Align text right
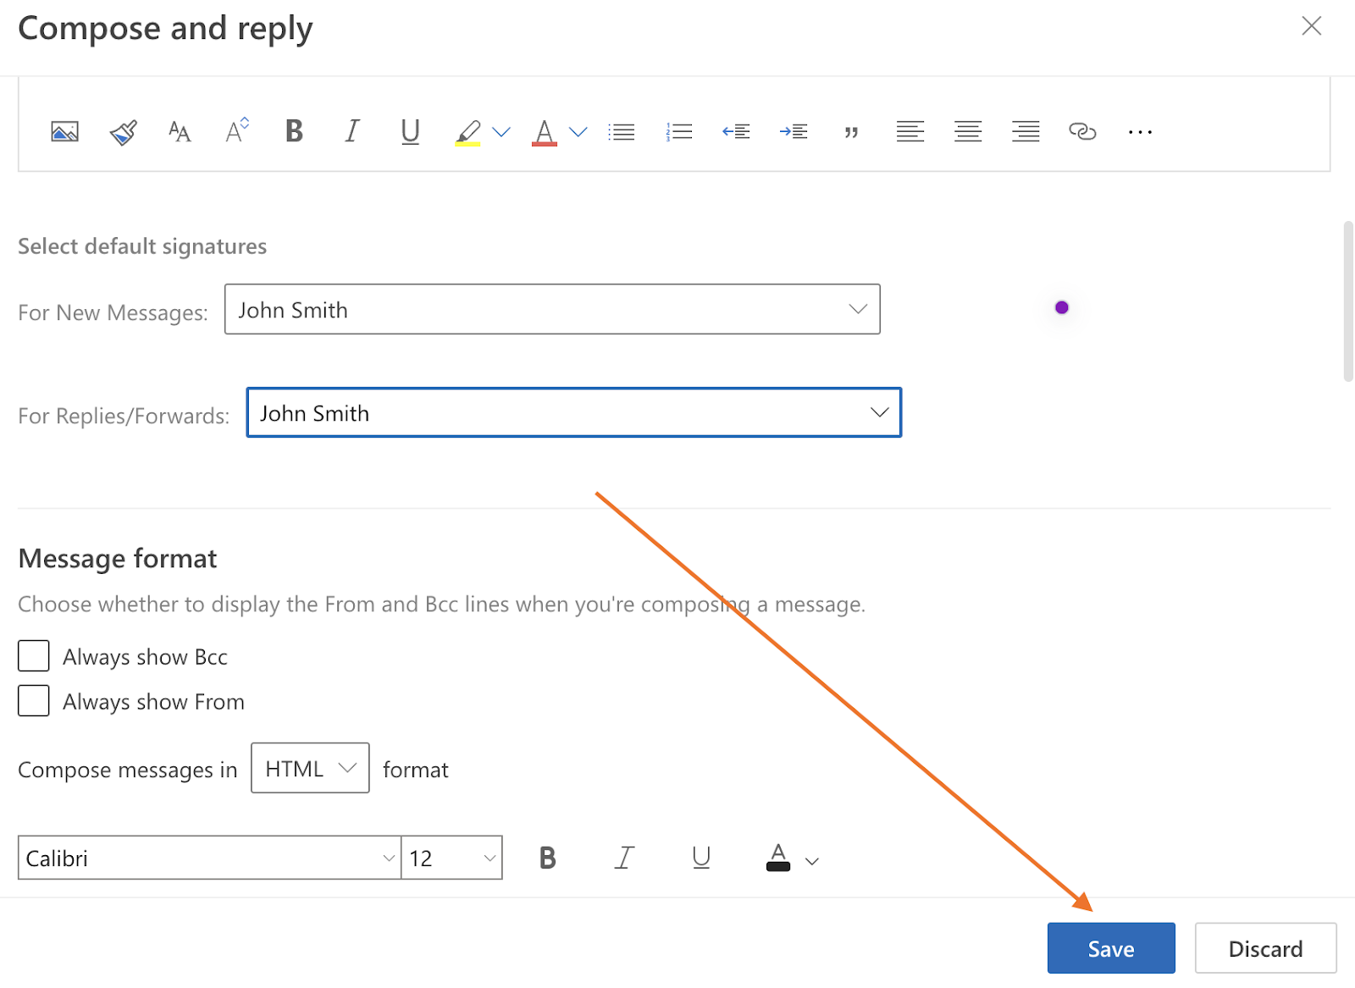 tap(1026, 131)
